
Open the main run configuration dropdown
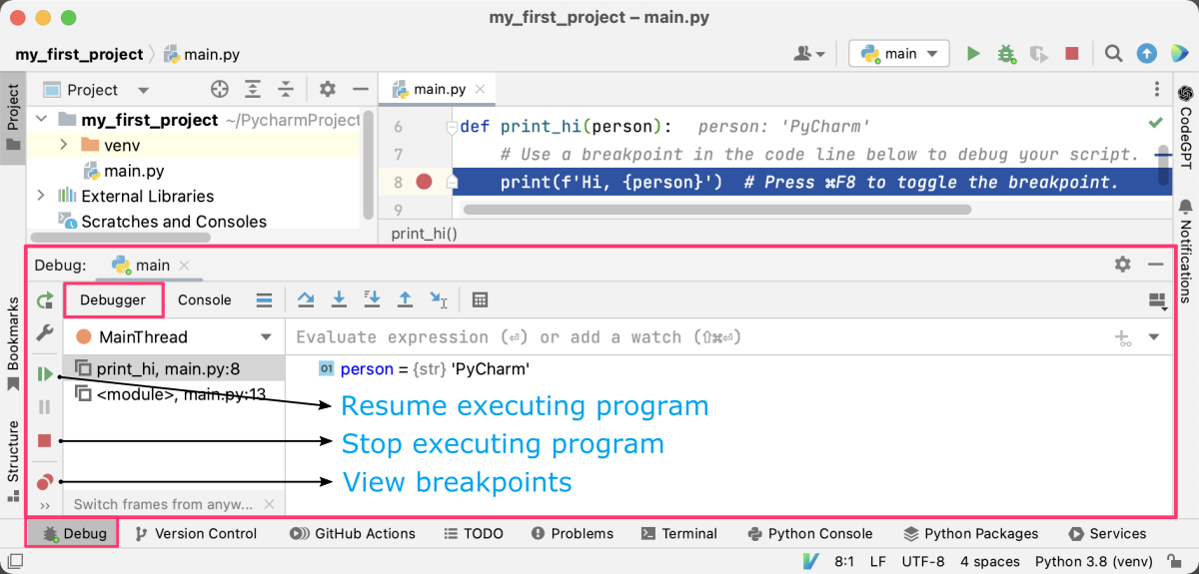898,54
